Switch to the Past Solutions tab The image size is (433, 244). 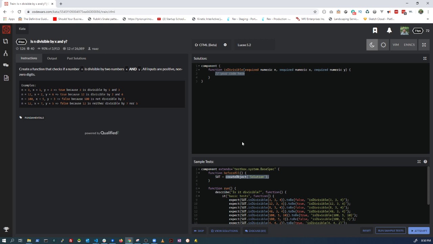click(76, 58)
